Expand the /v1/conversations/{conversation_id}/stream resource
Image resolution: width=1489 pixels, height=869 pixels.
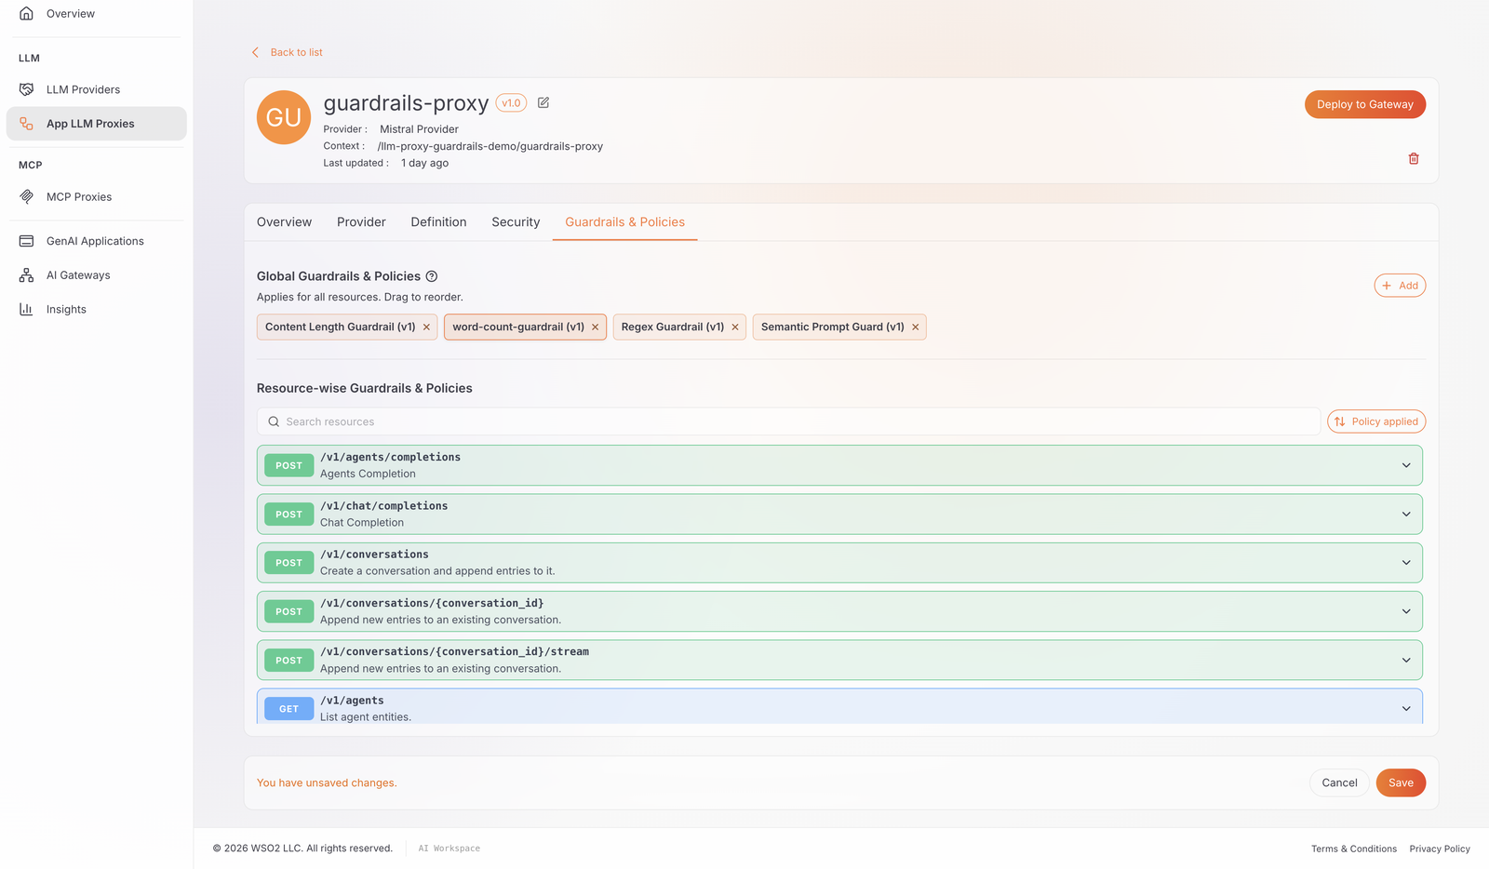[x=1406, y=660]
